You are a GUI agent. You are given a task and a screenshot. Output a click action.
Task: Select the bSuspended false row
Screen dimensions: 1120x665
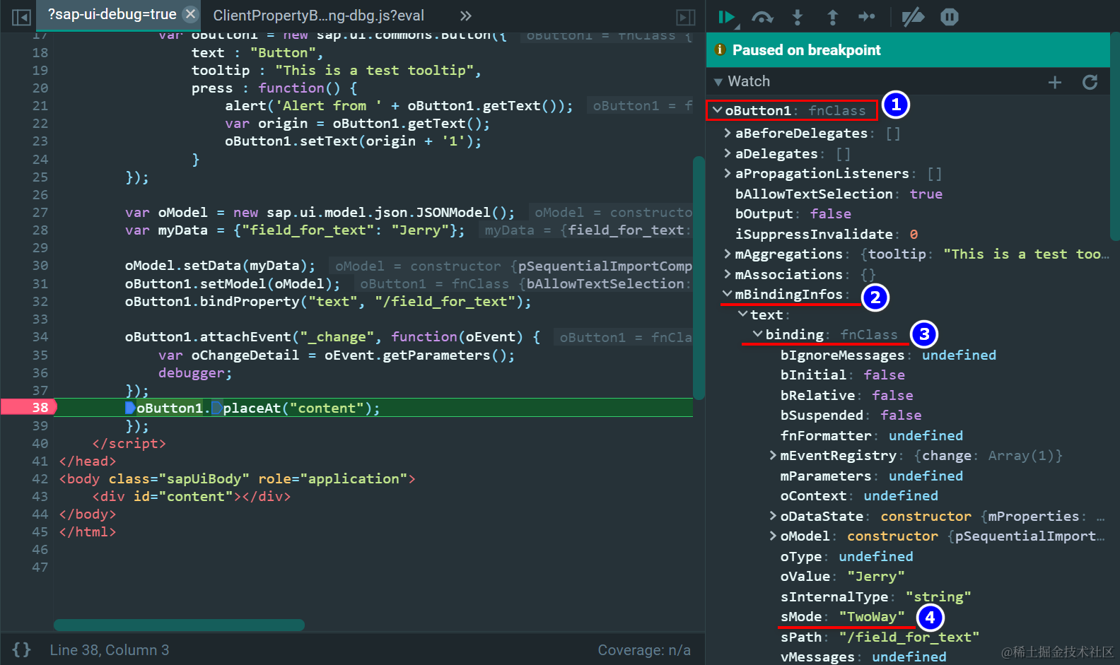click(x=851, y=416)
